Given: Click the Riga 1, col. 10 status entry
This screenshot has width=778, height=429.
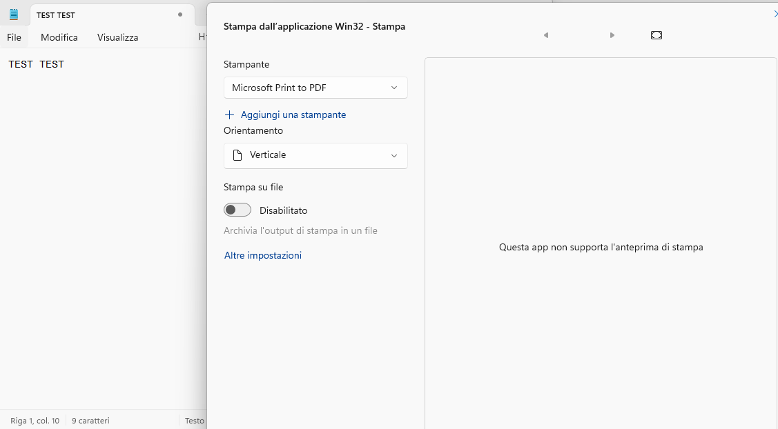Looking at the screenshot, I should [35, 421].
